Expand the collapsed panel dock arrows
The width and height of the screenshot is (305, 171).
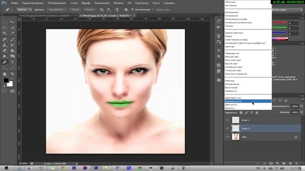(221, 15)
